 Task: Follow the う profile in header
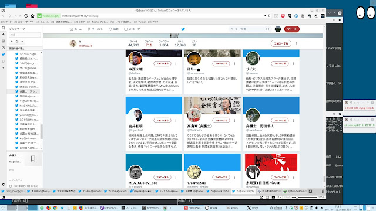pos(281,43)
